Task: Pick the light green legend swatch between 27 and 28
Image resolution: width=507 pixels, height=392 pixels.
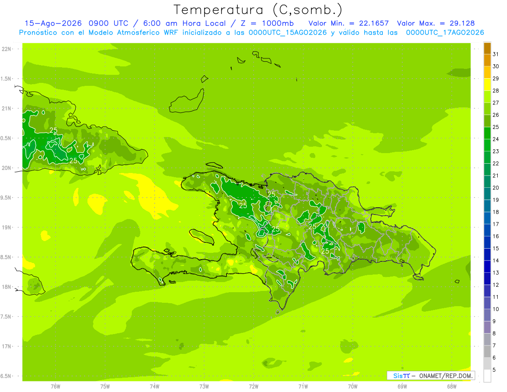Action: coord(487,97)
